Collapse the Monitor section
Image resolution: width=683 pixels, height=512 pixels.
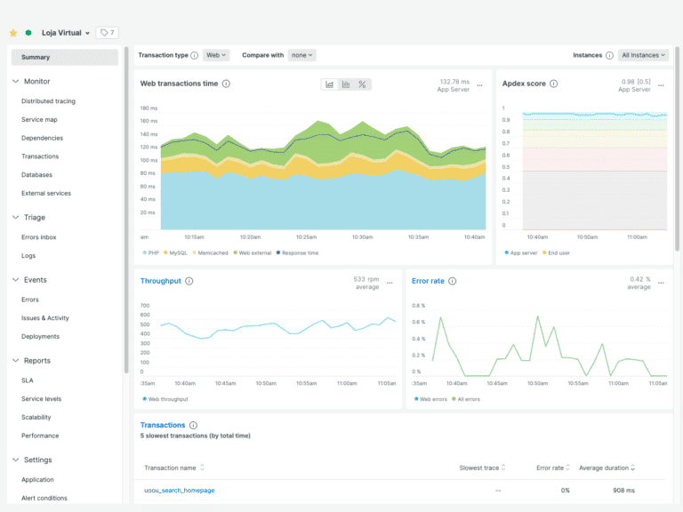[x=16, y=82]
